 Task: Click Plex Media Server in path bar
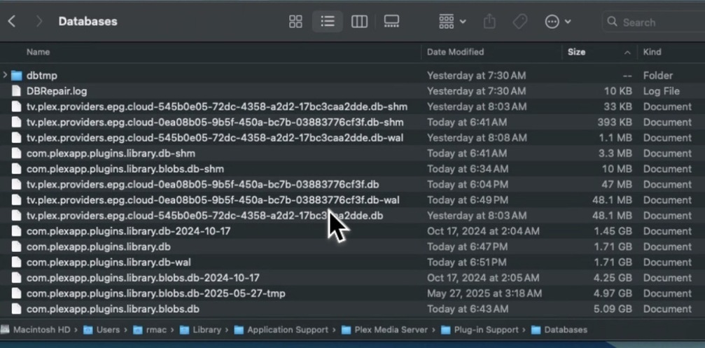[384, 330]
